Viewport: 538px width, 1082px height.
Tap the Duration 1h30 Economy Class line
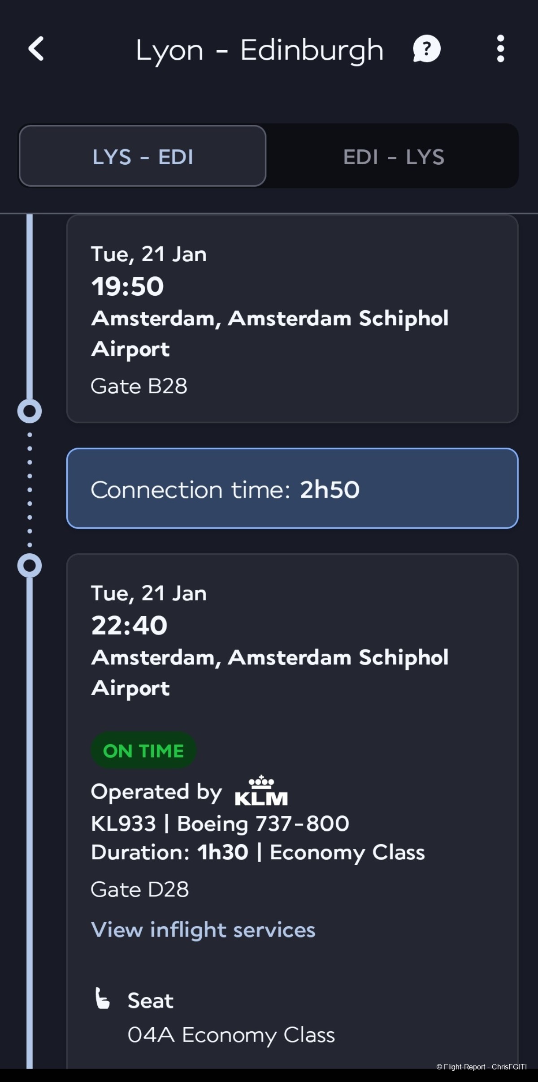[x=258, y=852]
